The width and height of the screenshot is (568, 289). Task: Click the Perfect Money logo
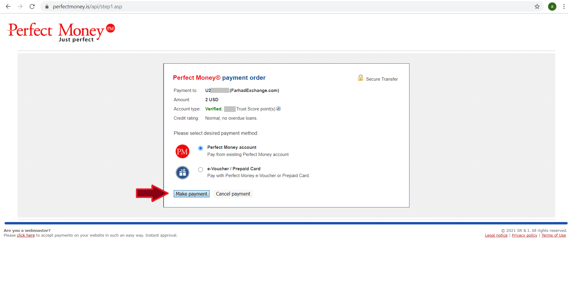pyautogui.click(x=61, y=32)
